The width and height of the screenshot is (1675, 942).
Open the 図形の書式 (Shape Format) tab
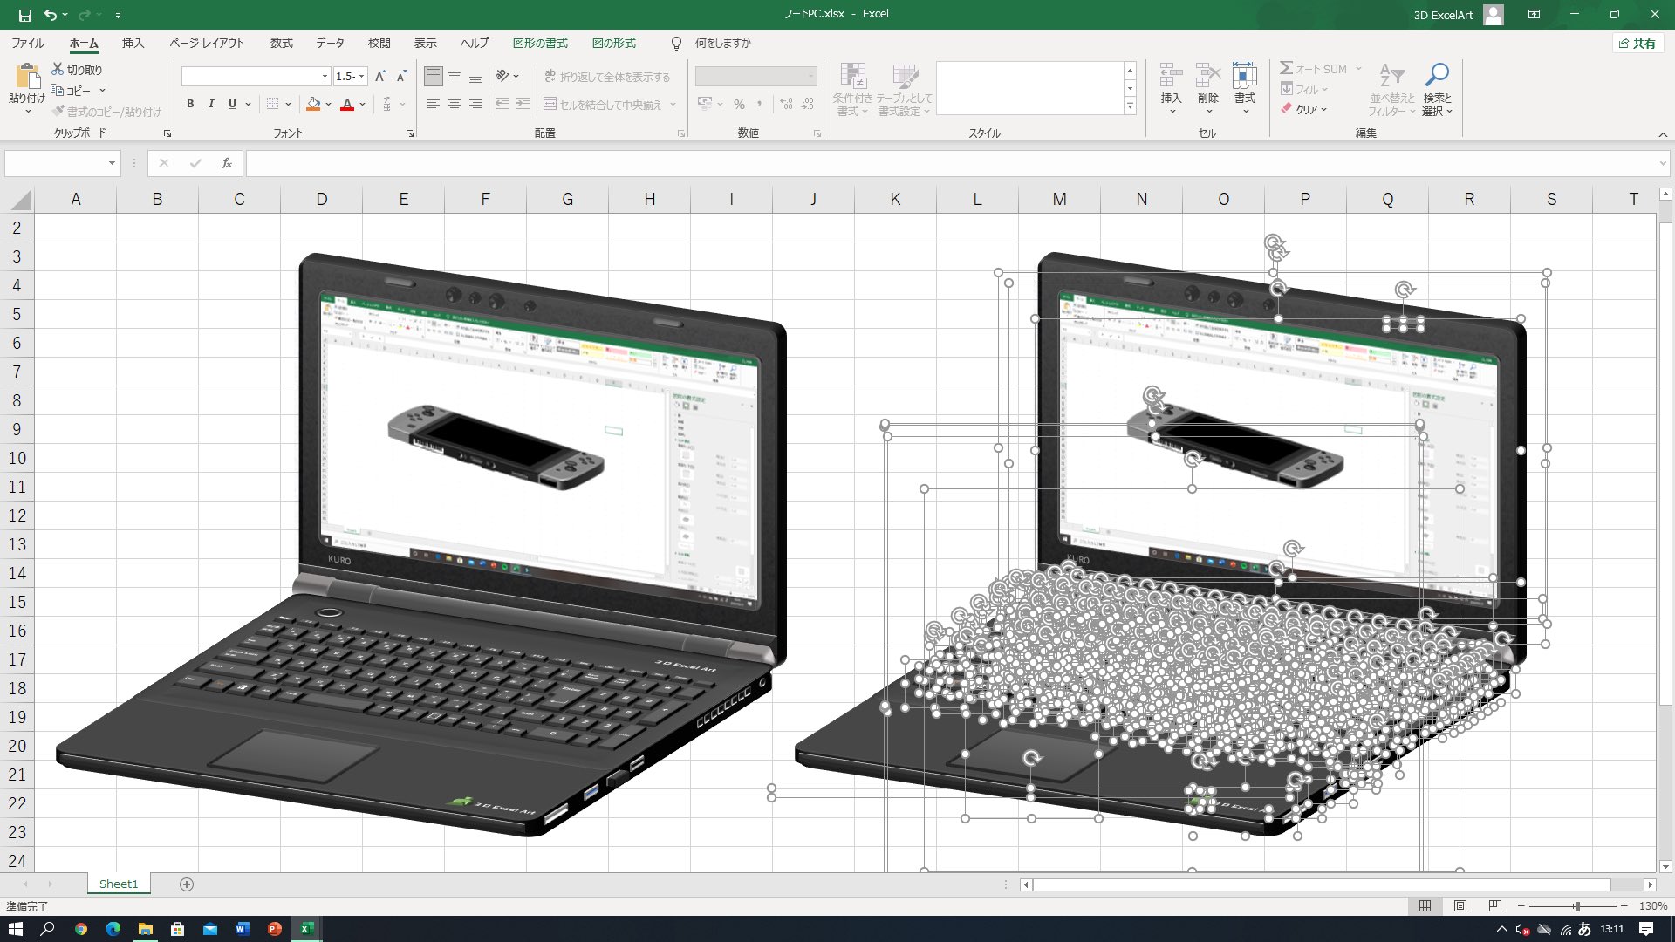[540, 43]
